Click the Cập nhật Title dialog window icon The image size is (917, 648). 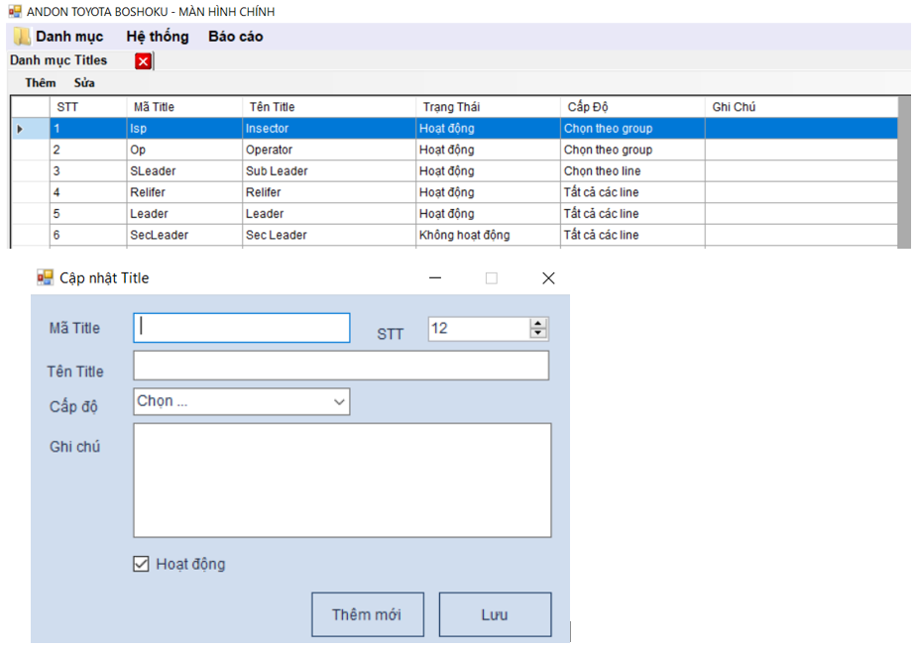[x=45, y=278]
